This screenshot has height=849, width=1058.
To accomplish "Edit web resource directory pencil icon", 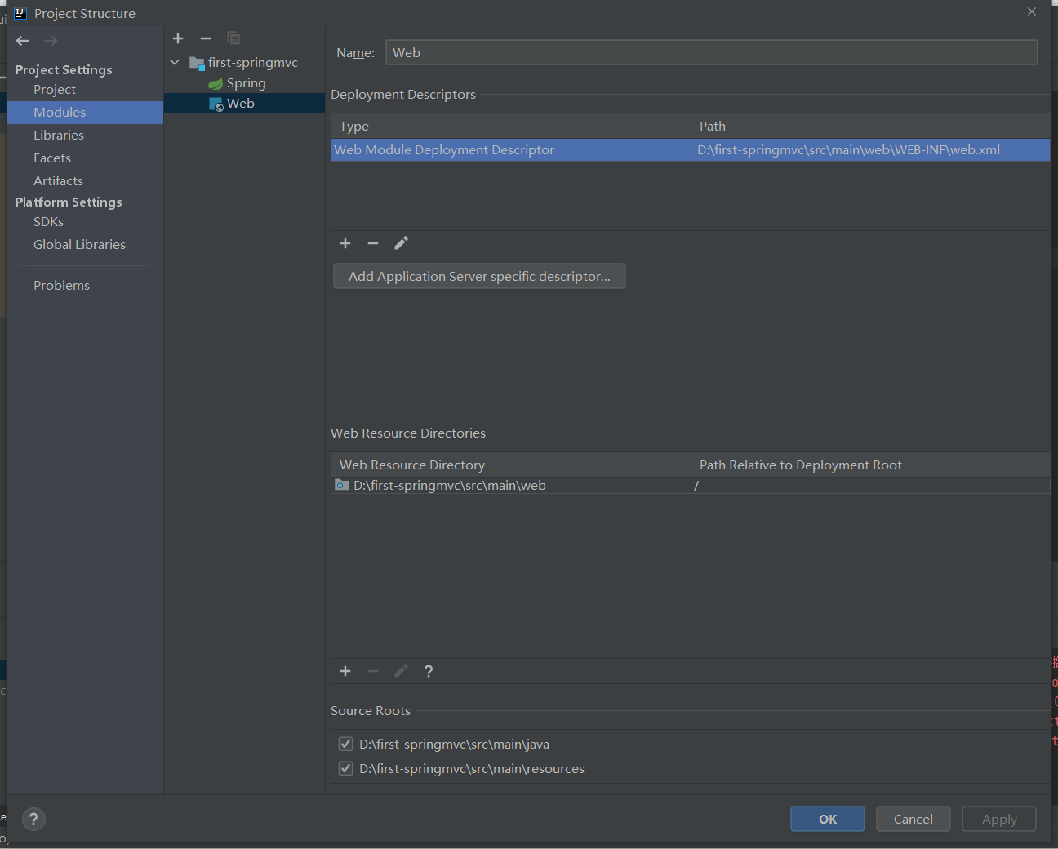I will (401, 671).
